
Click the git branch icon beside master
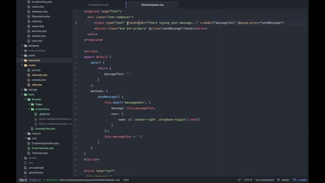tap(279, 180)
